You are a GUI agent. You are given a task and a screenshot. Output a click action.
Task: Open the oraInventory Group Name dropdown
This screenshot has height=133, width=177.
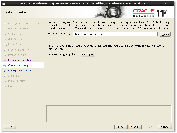87,55
